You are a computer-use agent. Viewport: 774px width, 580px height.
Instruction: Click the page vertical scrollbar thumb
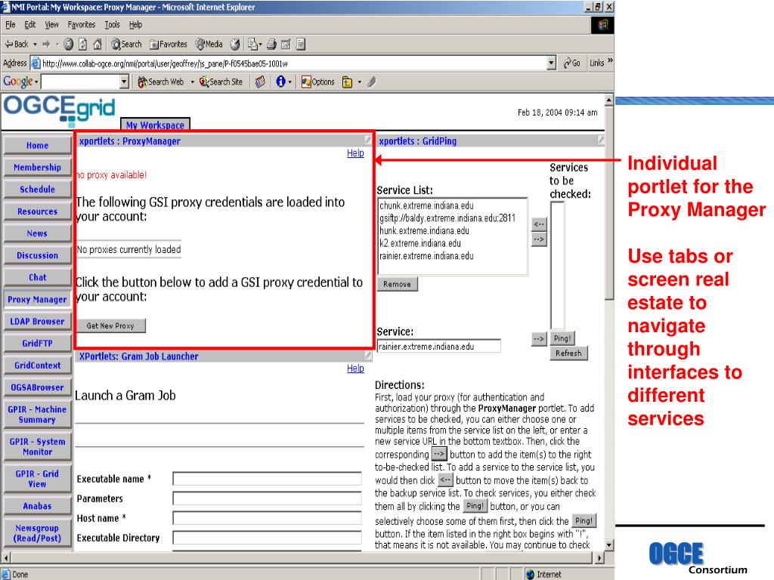[609, 202]
